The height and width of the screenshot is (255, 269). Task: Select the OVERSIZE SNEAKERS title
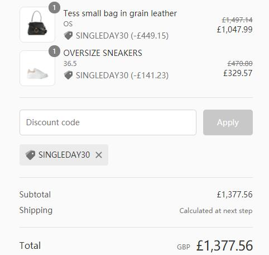[103, 53]
